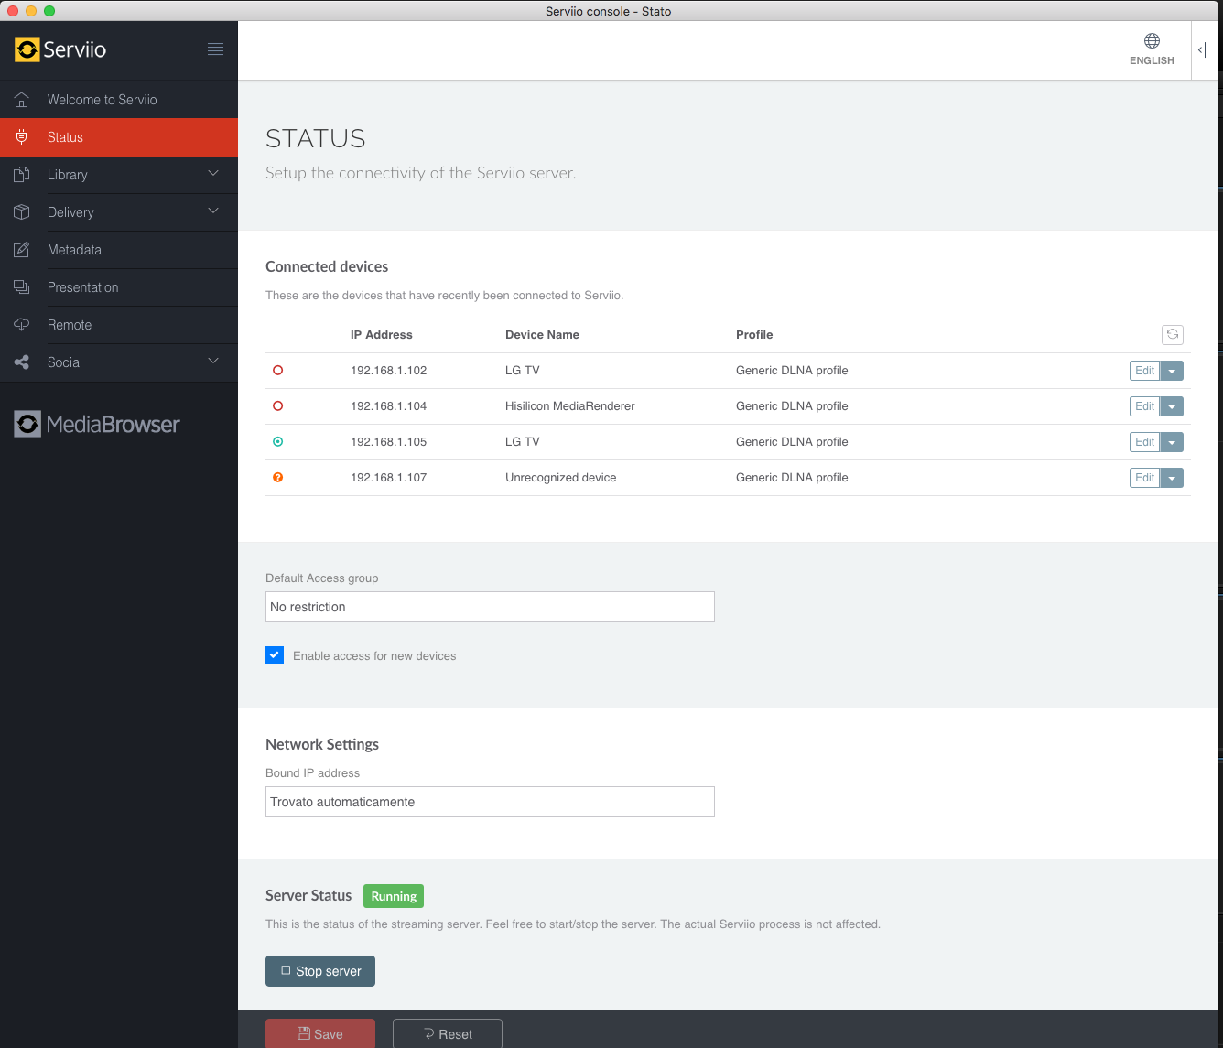Uncheck Enable access for new devices
The height and width of the screenshot is (1048, 1223).
(x=275, y=655)
